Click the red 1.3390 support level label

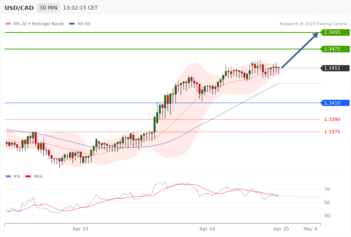(x=332, y=119)
